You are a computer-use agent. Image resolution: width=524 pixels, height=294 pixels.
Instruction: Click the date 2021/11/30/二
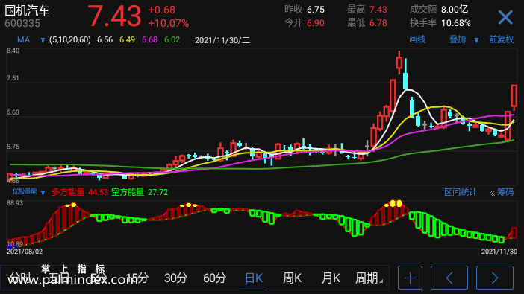click(222, 40)
